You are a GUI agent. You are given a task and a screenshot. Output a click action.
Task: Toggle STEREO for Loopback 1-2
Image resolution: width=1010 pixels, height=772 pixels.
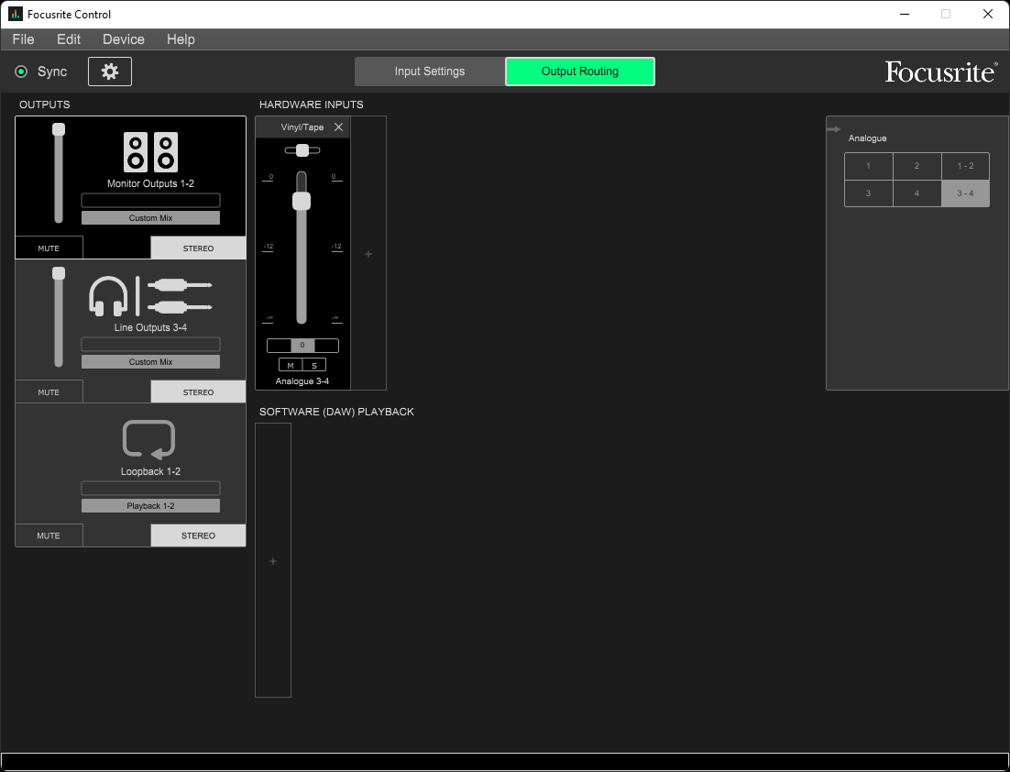[198, 535]
